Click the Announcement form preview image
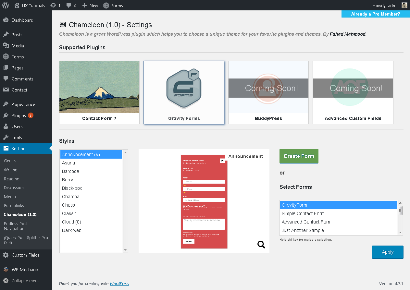The width and height of the screenshot is (410, 290). point(204,201)
